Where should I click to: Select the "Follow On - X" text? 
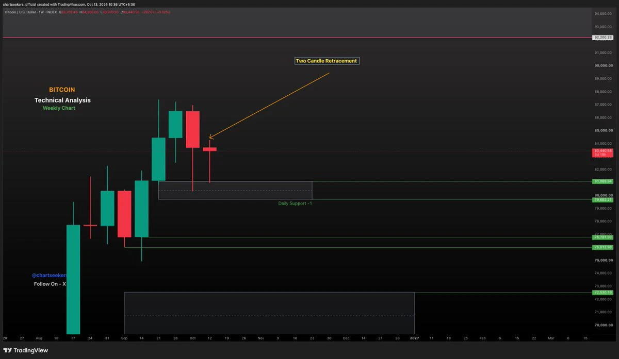click(x=50, y=284)
